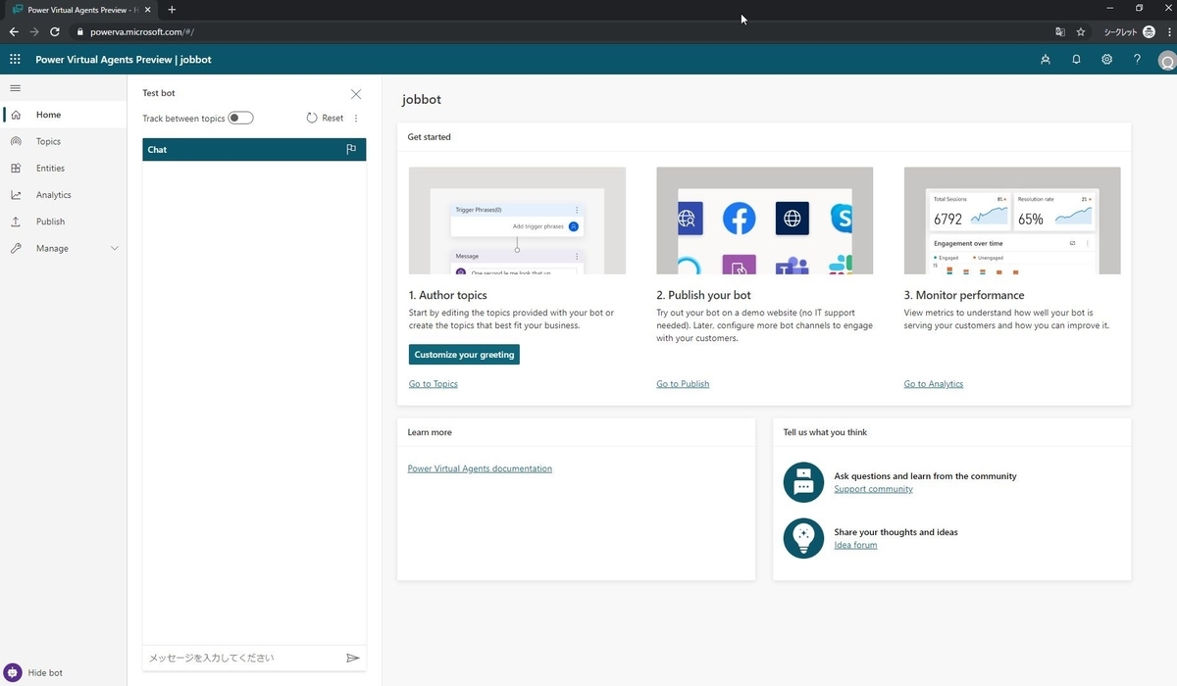Open help question mark icon
The height and width of the screenshot is (686, 1177).
pyautogui.click(x=1137, y=60)
